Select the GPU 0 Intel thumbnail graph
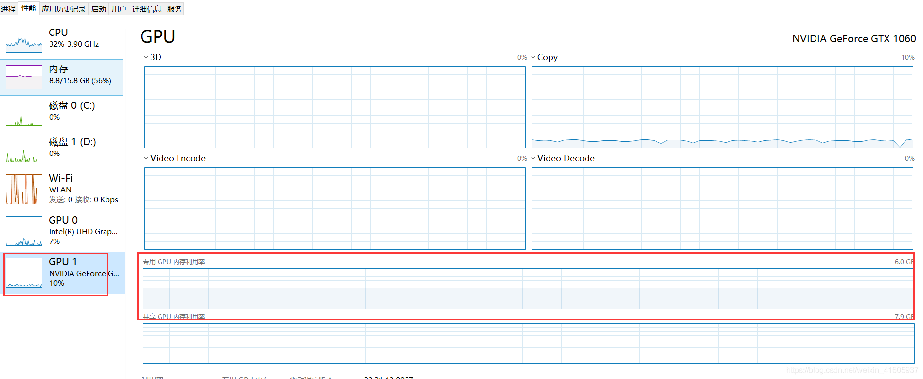Viewport: 923px width, 379px height. 24,231
